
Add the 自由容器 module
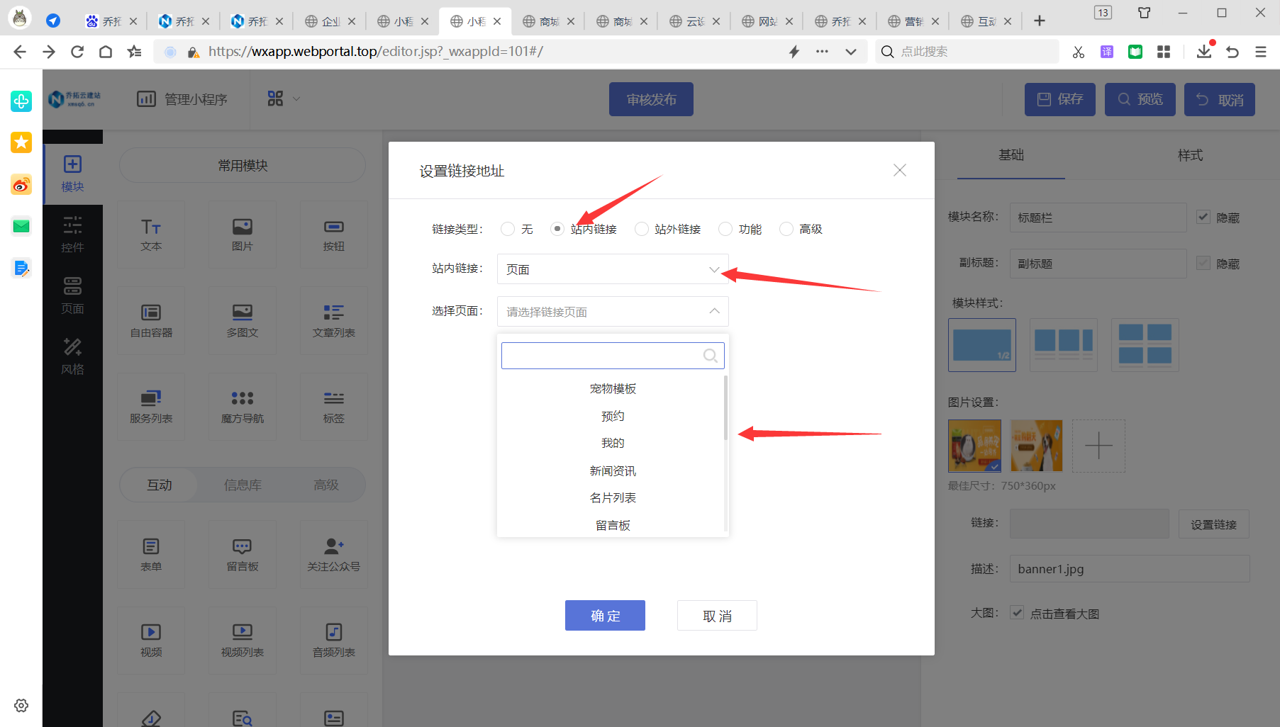[151, 320]
